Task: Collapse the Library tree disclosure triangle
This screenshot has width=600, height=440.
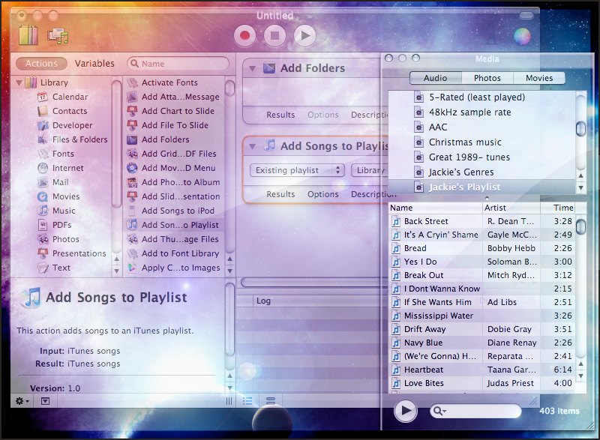Action: [x=19, y=82]
